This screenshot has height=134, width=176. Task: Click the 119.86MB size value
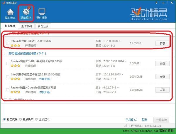pyautogui.click(x=136, y=90)
